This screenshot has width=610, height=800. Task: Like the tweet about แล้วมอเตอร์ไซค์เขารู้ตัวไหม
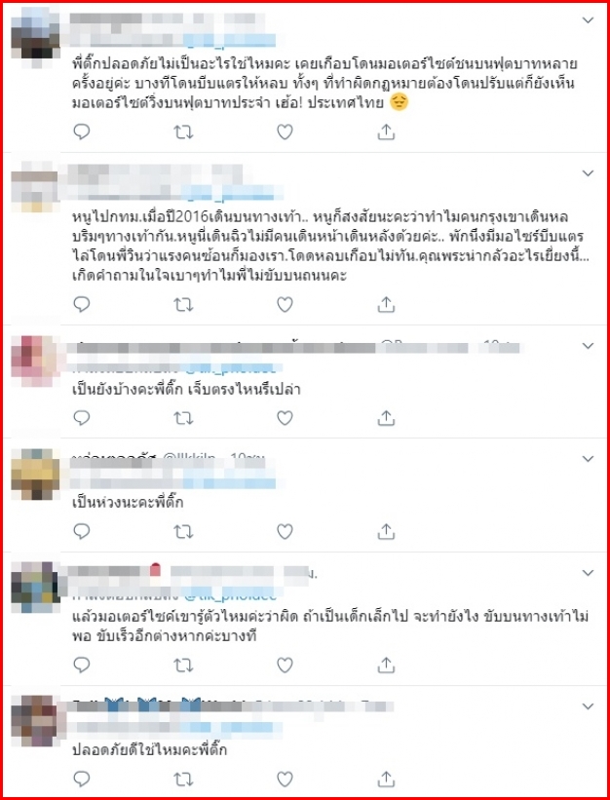coord(285,666)
